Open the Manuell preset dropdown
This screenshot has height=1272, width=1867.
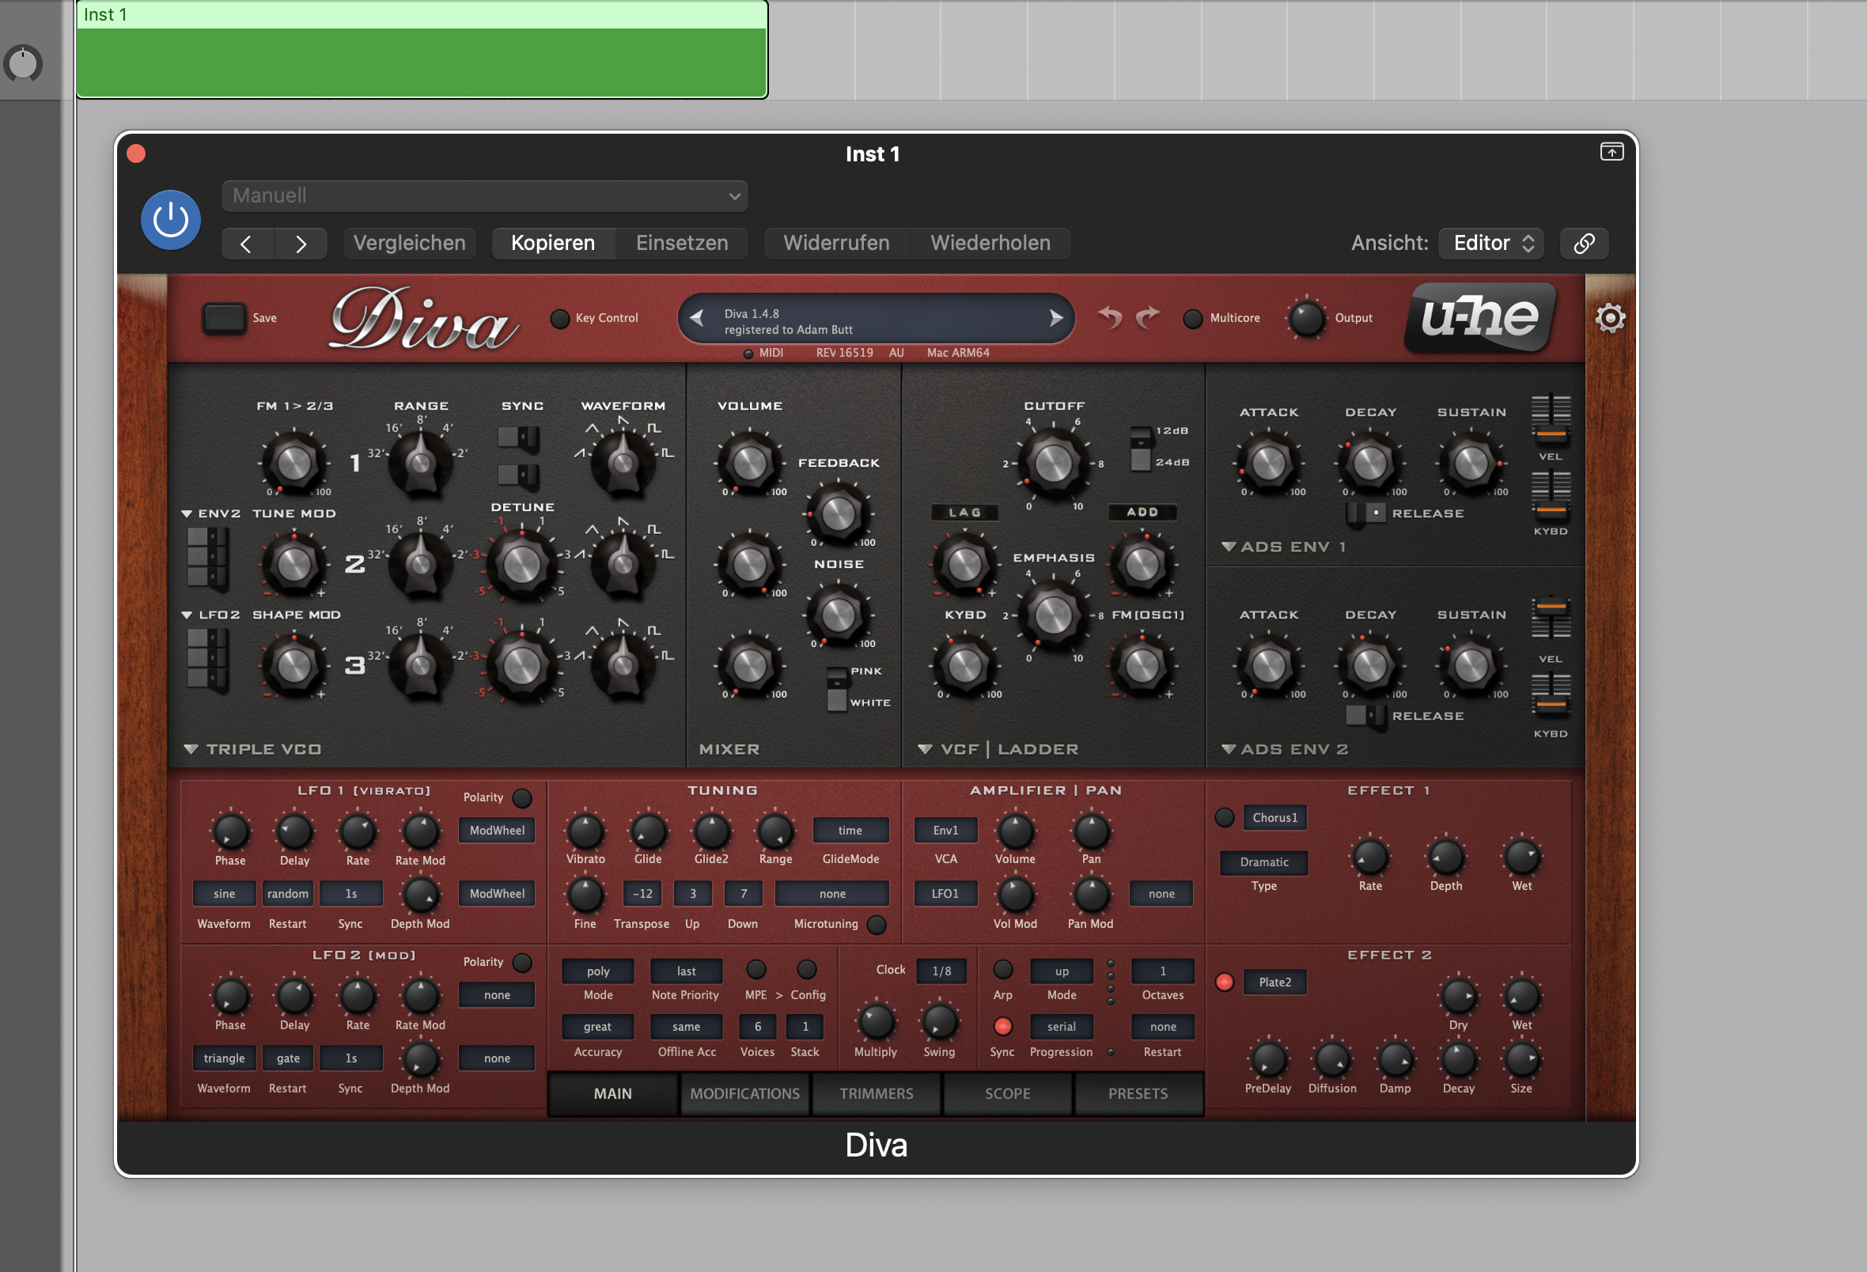pyautogui.click(x=484, y=196)
